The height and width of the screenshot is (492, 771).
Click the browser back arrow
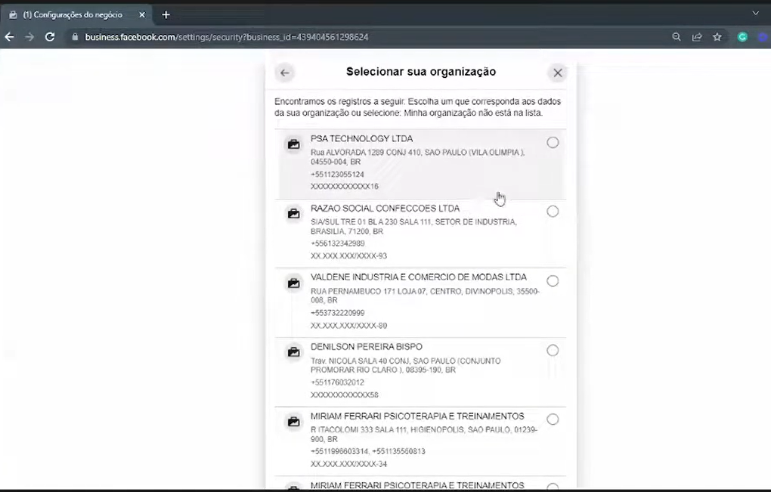click(x=9, y=37)
